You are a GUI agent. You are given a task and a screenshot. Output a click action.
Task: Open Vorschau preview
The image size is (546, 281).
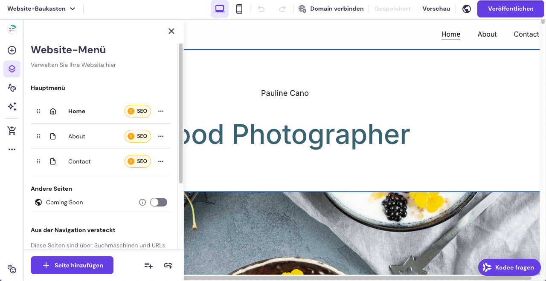[x=436, y=9]
